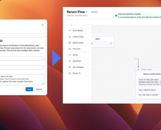Select the Send Media widget label

78,30
